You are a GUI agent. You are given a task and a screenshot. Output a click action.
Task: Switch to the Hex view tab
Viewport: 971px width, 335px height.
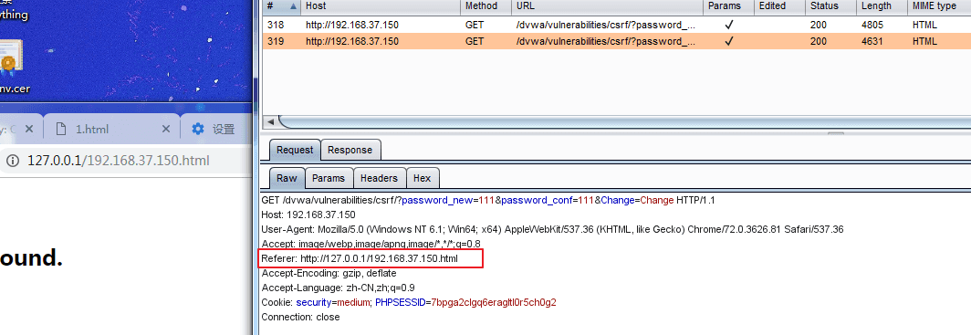(423, 178)
